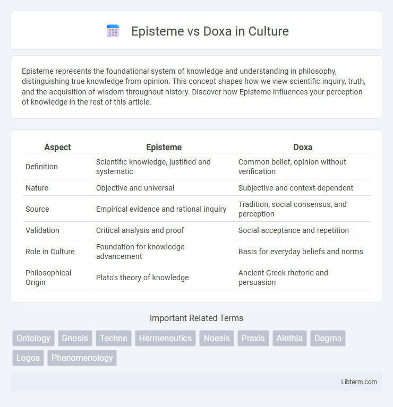393x407 pixels.
Task: Click the Dogma related term
Action: [x=328, y=338]
